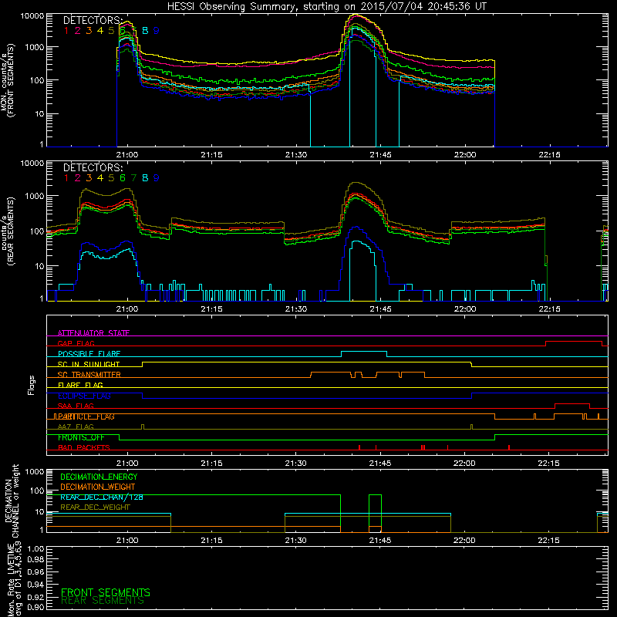Click detector 6 in rear segments legend

coord(123,178)
